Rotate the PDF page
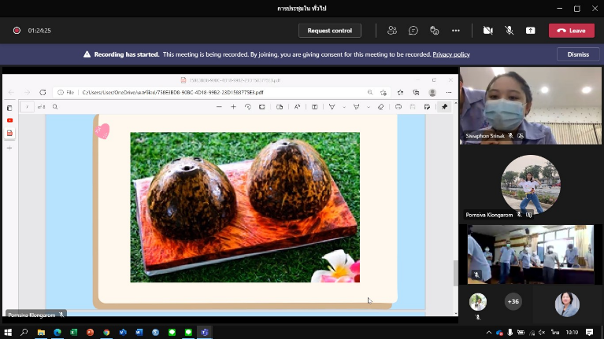 point(248,107)
